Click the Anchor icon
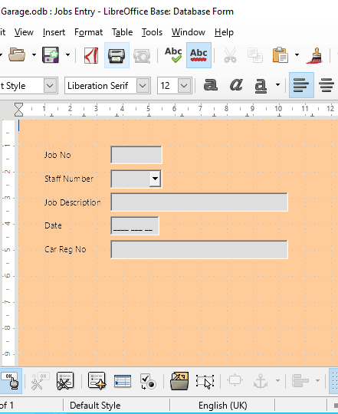This screenshot has height=414, width=338. click(x=261, y=381)
